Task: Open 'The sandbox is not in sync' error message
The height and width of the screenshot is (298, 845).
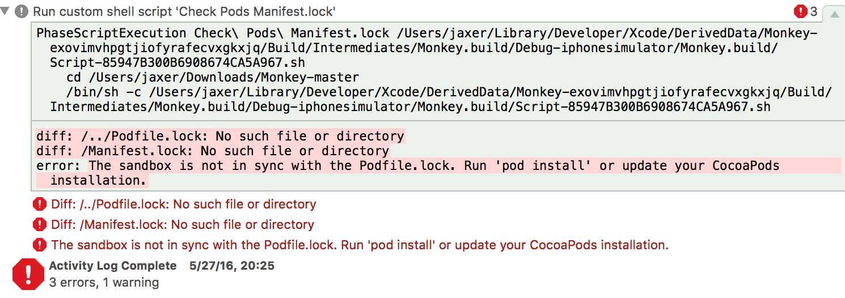Action: click(360, 245)
